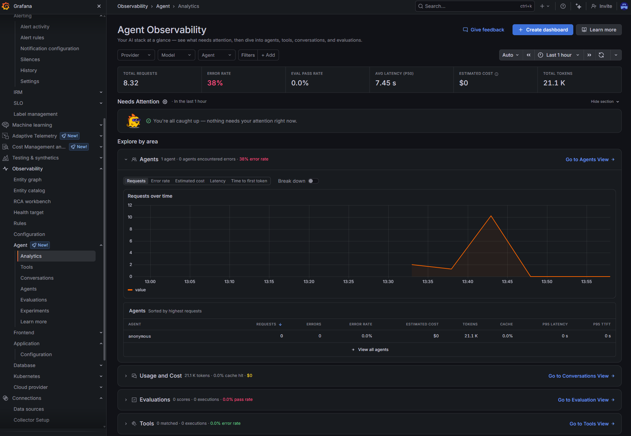
Task: Click the refresh dashboard icon
Action: point(601,55)
